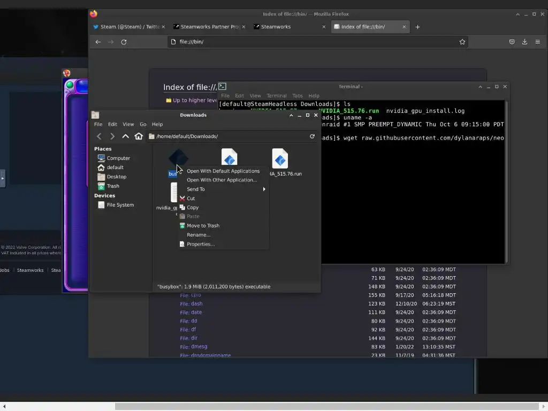This screenshot has height=411, width=548.
Task: Bookmark this page with star icon
Action: point(462,42)
